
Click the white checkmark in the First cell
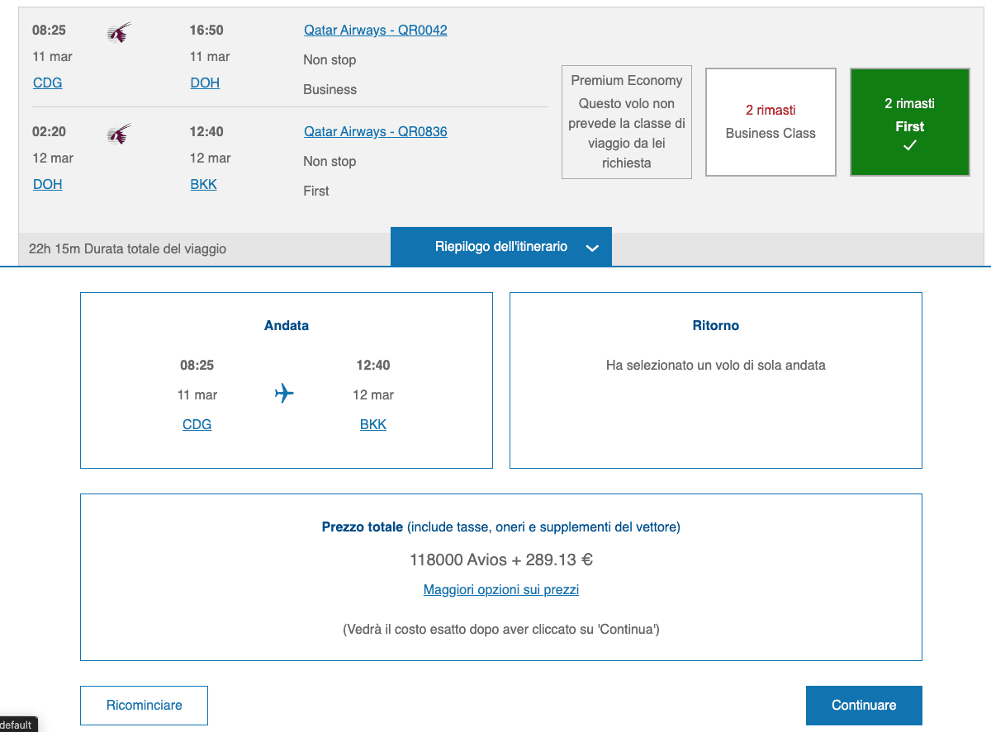910,145
